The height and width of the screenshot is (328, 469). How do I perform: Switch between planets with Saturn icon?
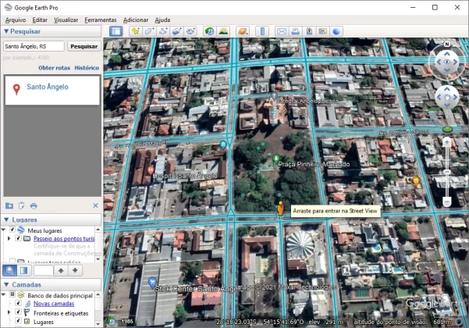[x=243, y=31]
